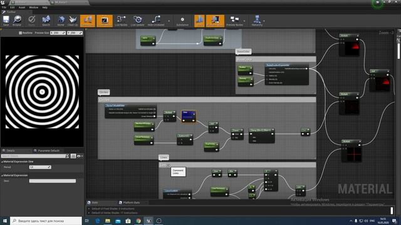
Task: Open Chrome from the taskbar
Action: pyautogui.click(x=138, y=221)
